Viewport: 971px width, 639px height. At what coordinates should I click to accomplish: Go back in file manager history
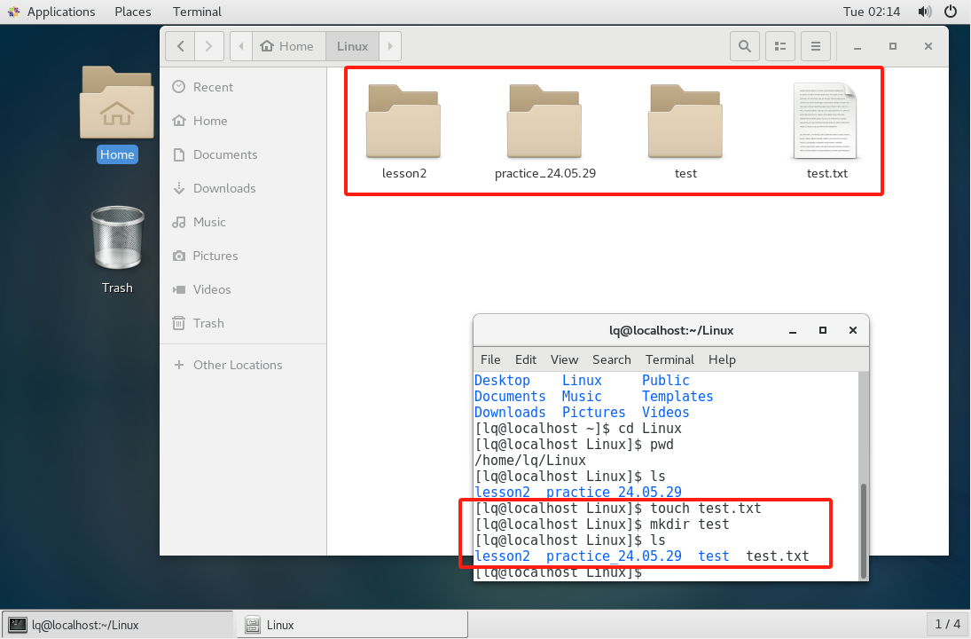click(180, 46)
